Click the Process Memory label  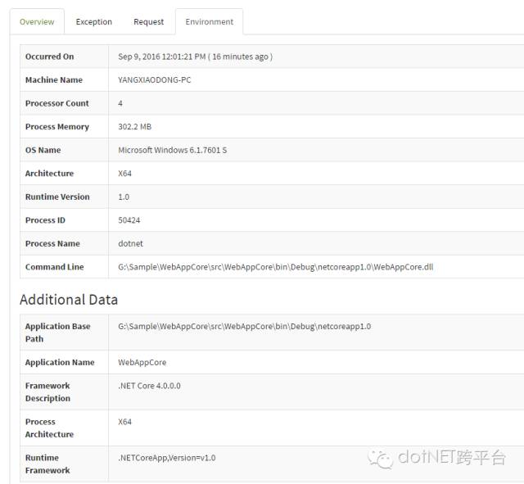57,127
